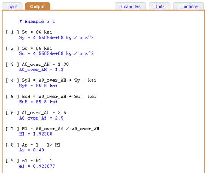
Task: Click line 6 'A0_over_Af = 2.5' input
Action: pyautogui.click(x=44, y=112)
